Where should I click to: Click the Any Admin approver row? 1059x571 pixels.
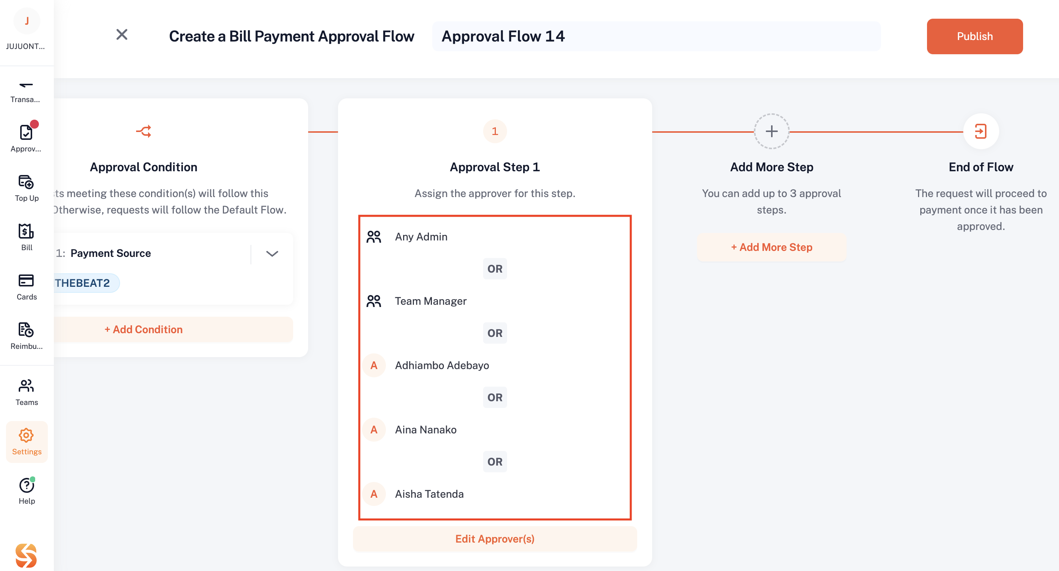coord(495,236)
